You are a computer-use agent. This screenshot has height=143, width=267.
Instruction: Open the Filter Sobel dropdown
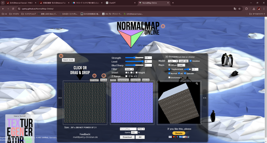click(129, 69)
